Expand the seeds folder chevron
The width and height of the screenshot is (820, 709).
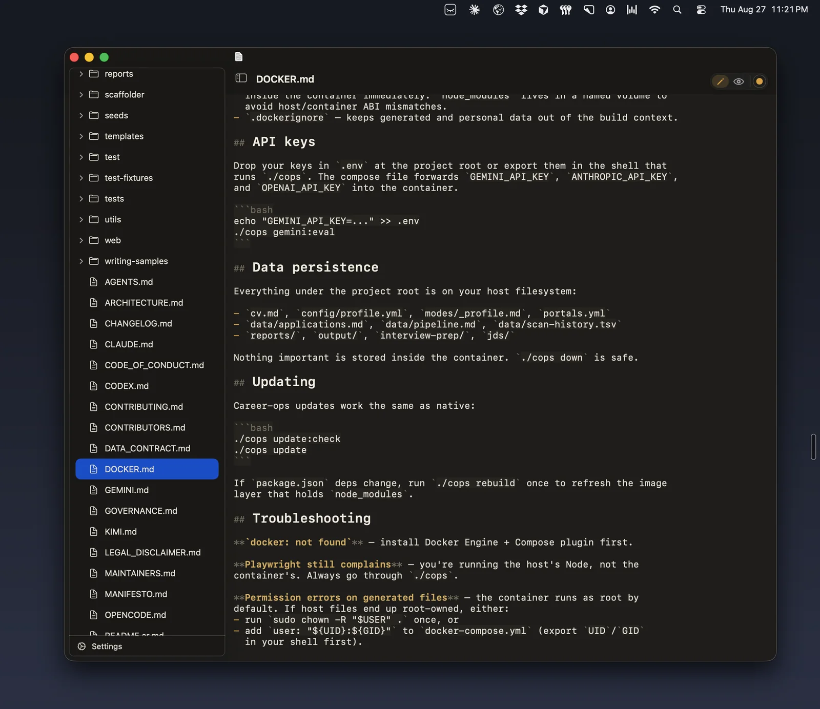click(81, 116)
